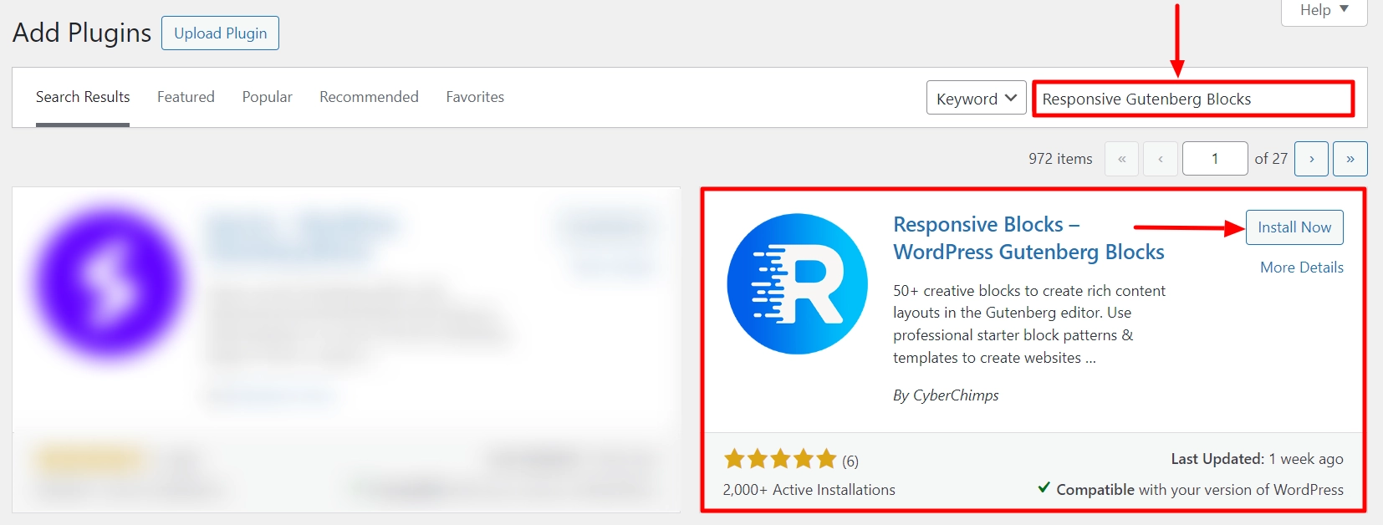The image size is (1383, 525).
Task: Open the Favorites tab
Action: pos(475,97)
